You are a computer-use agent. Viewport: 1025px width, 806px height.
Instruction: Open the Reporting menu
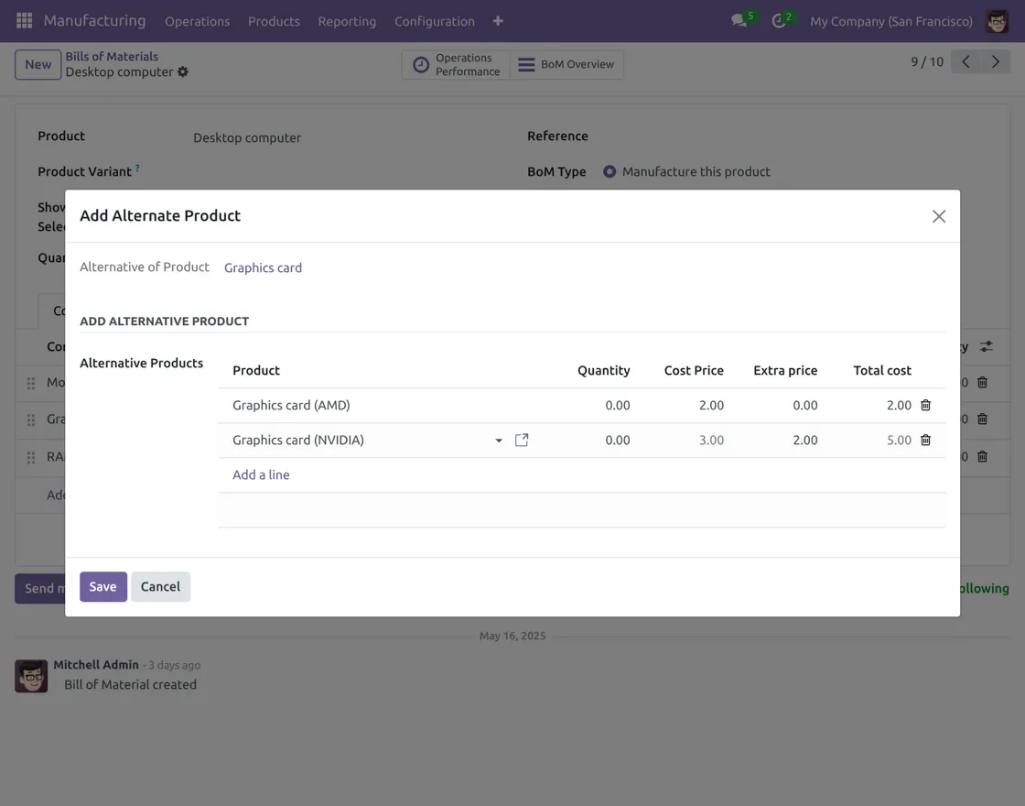347,21
